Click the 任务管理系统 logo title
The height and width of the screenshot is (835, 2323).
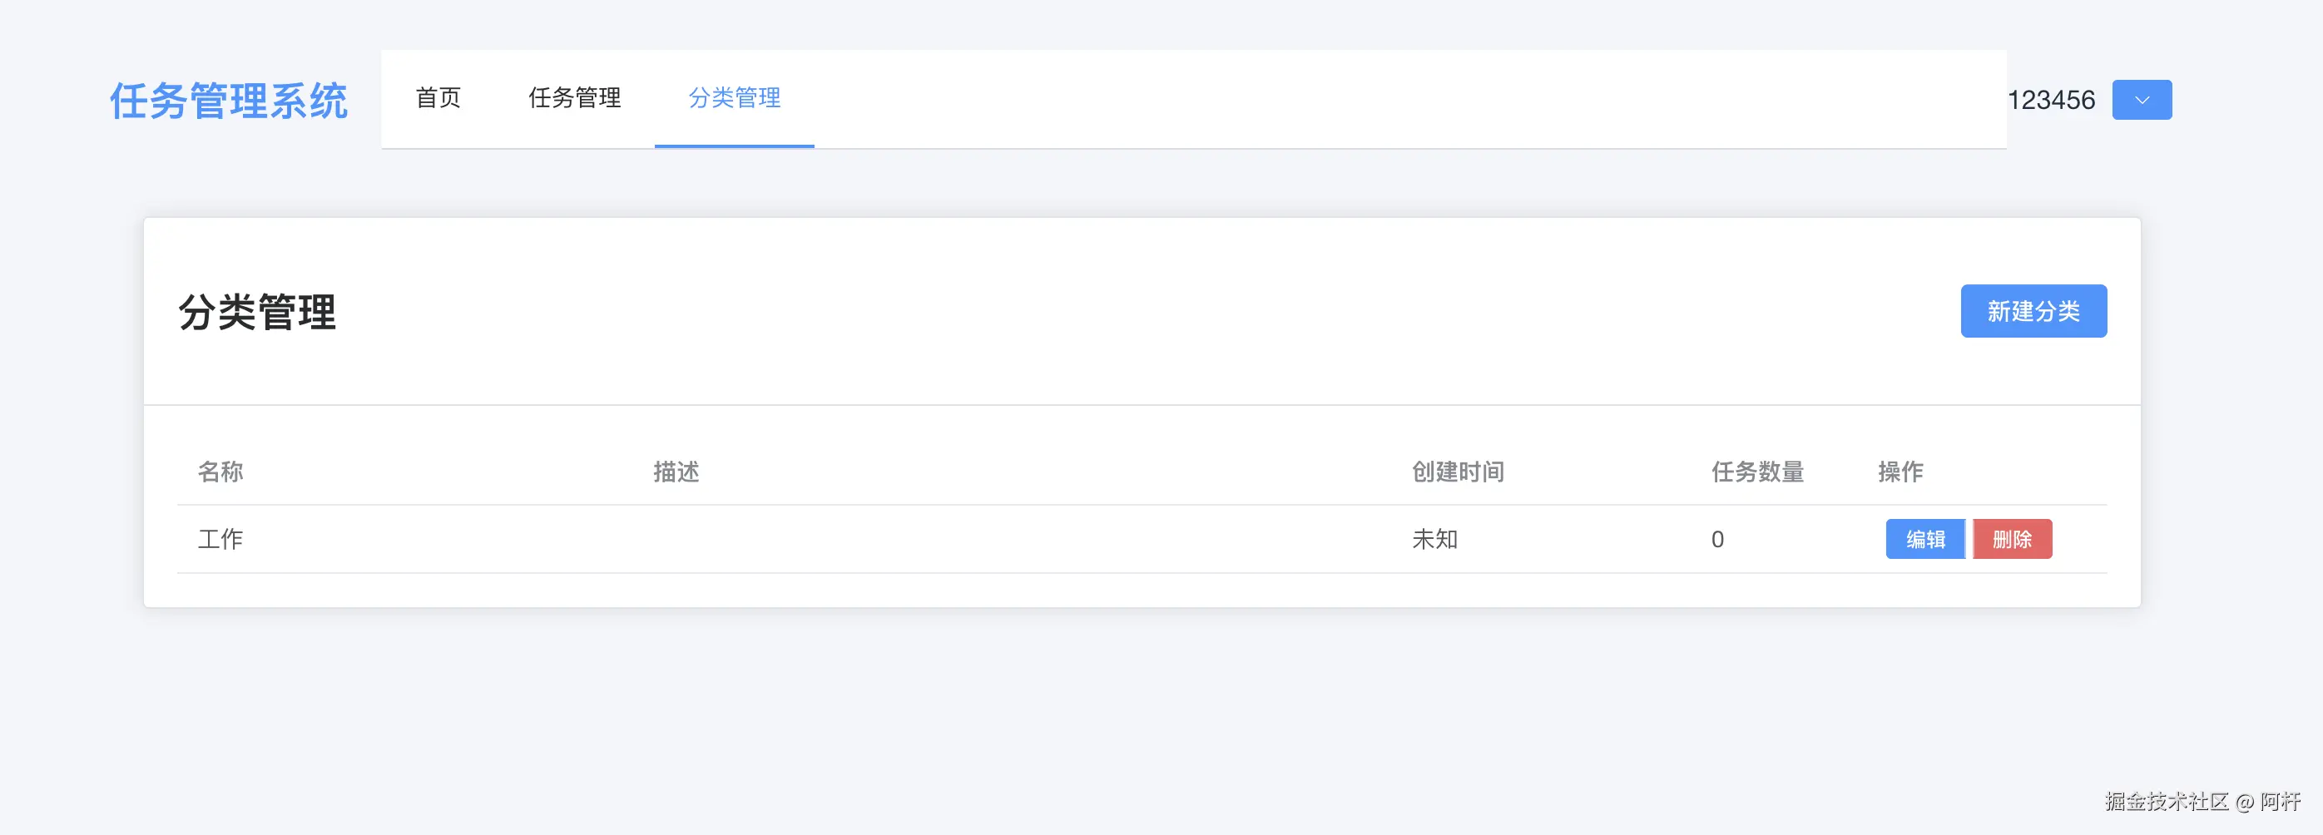[x=229, y=100]
